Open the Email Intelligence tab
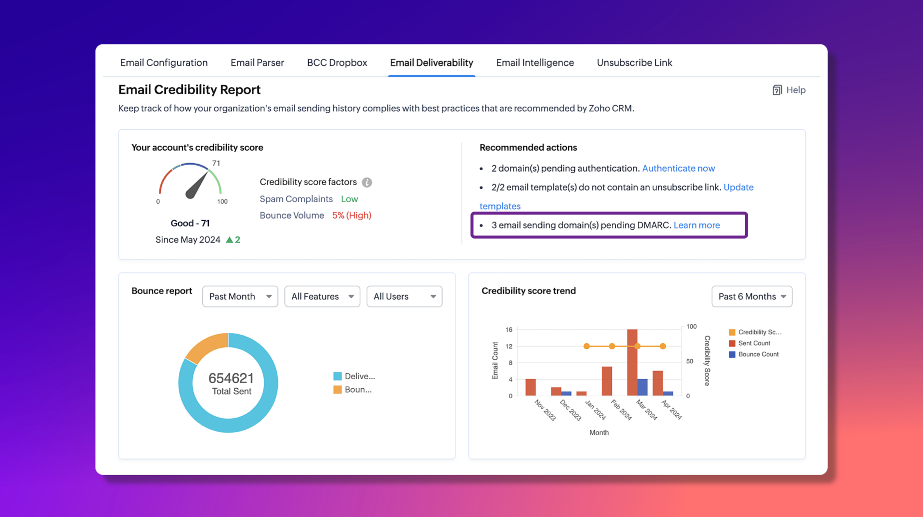 (535, 62)
